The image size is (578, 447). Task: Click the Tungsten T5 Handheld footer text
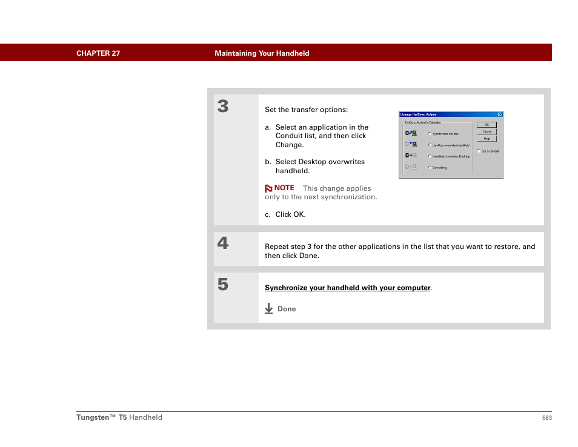tap(119, 417)
